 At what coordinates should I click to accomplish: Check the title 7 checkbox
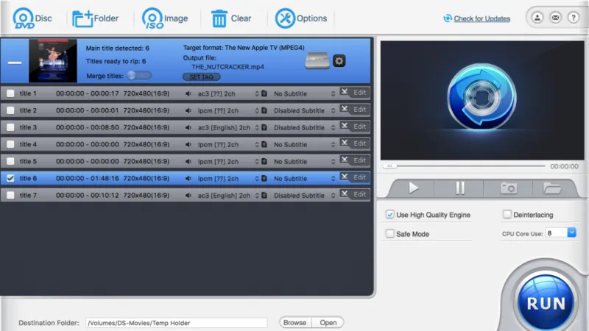click(x=10, y=195)
